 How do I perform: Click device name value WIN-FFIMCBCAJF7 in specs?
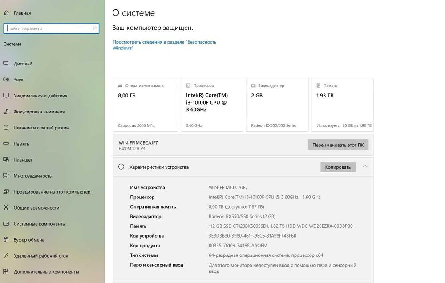[228, 187]
